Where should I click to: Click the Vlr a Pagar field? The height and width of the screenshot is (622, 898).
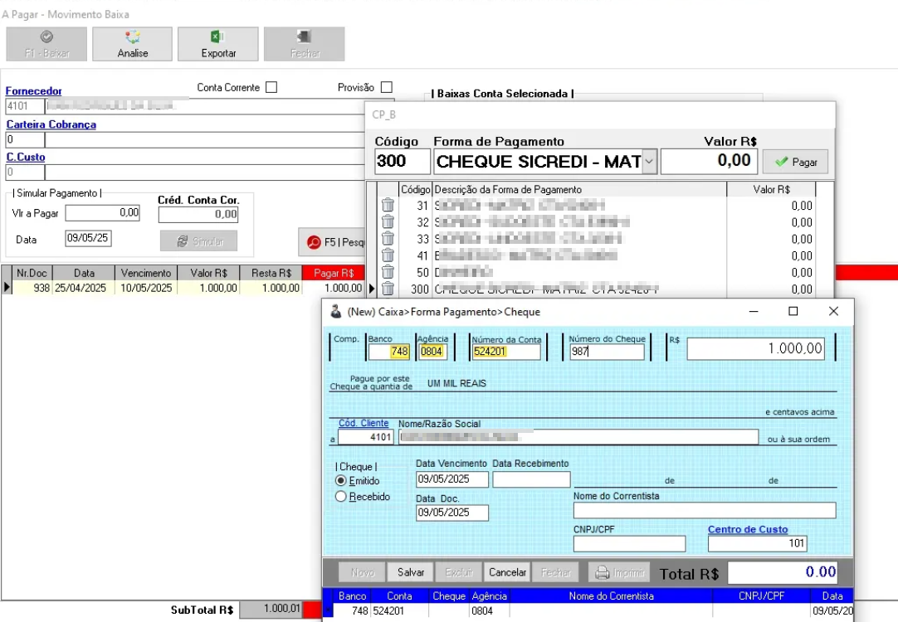pyautogui.click(x=103, y=213)
